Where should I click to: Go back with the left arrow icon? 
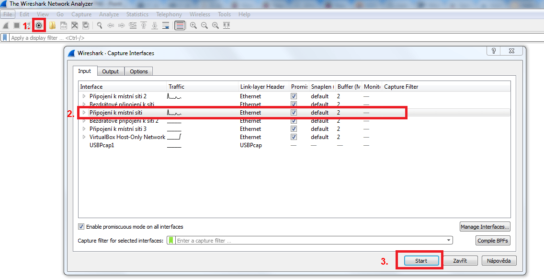111,25
